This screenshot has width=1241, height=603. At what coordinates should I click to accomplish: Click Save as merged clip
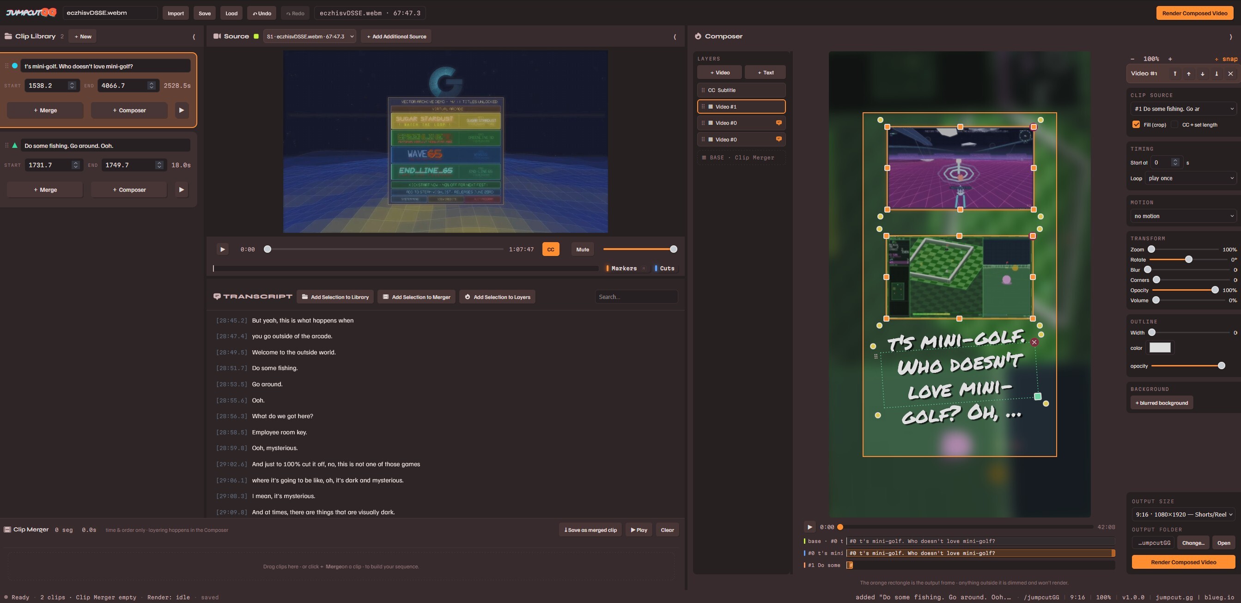(x=590, y=530)
